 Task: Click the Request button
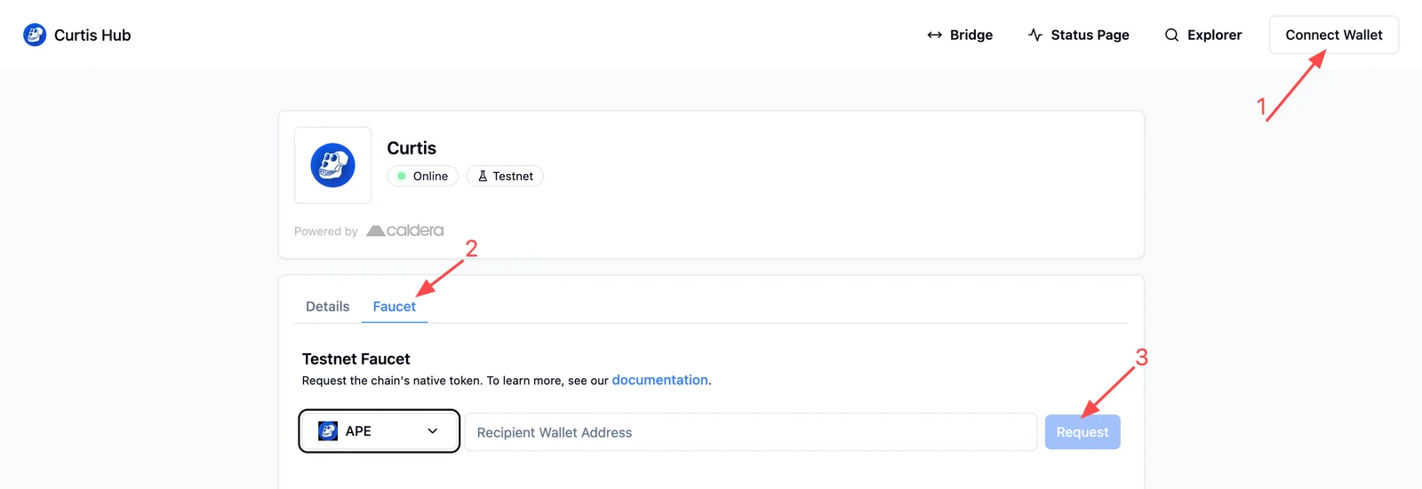[x=1082, y=432]
